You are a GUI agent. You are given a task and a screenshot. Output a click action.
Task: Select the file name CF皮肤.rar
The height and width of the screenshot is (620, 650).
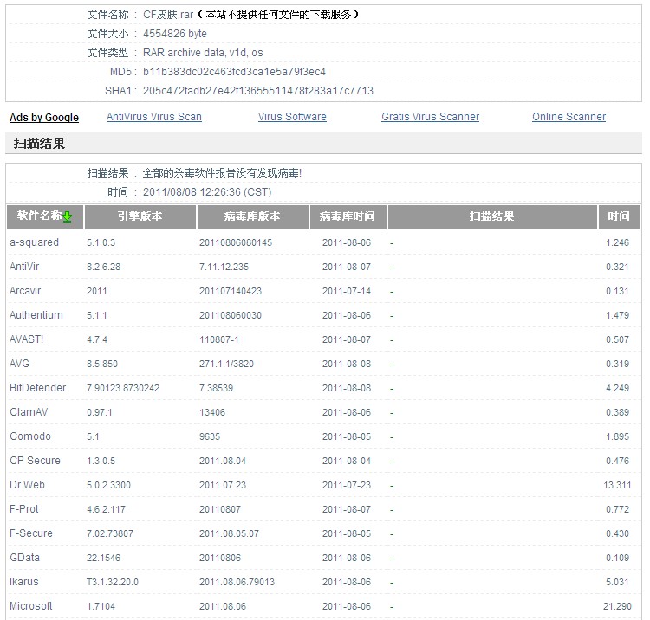pyautogui.click(x=168, y=15)
